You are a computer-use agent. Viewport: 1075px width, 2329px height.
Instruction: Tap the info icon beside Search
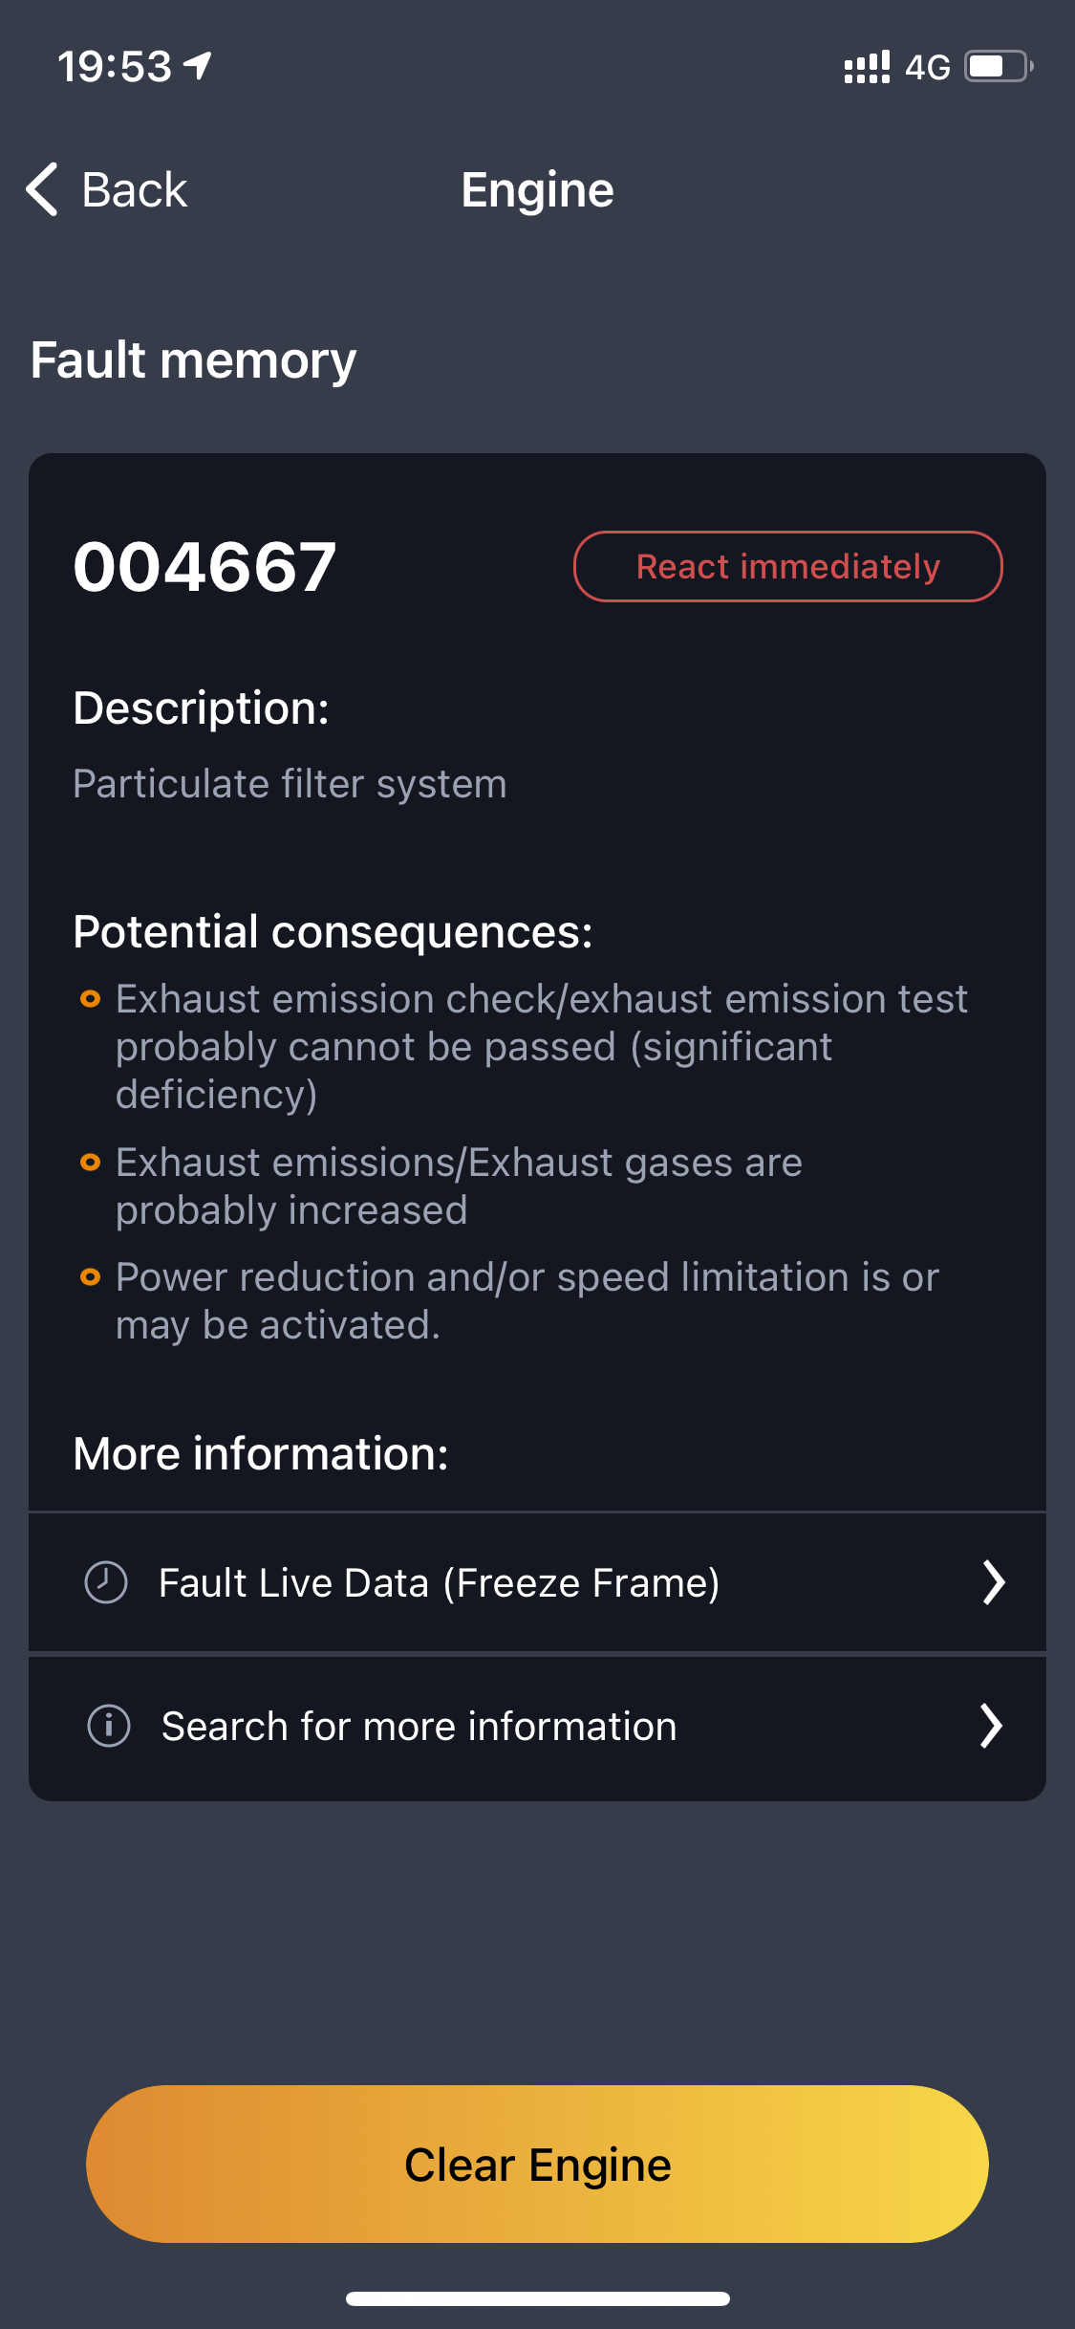(109, 1726)
